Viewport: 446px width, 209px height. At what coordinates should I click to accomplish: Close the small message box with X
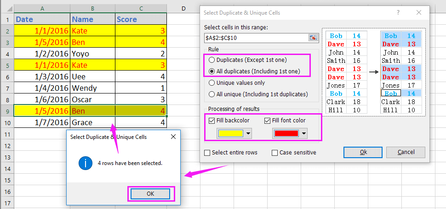pos(173,137)
